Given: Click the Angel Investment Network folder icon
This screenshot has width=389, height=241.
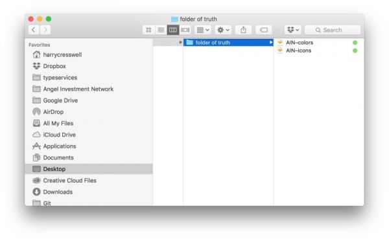Looking at the screenshot, I should point(36,89).
